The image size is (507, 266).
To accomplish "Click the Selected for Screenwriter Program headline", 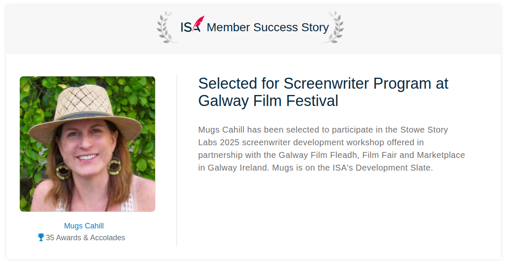I will [x=323, y=84].
